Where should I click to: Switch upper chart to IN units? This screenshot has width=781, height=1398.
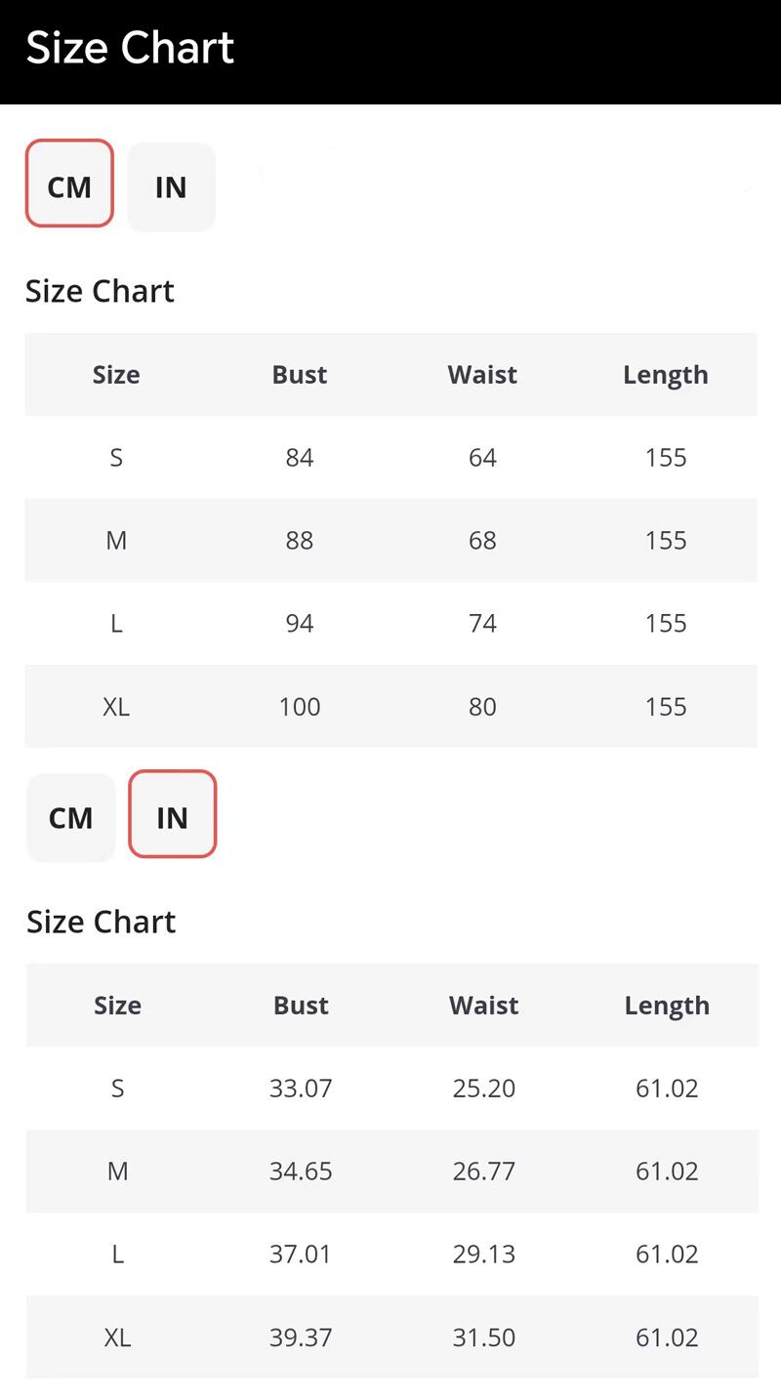pos(171,187)
